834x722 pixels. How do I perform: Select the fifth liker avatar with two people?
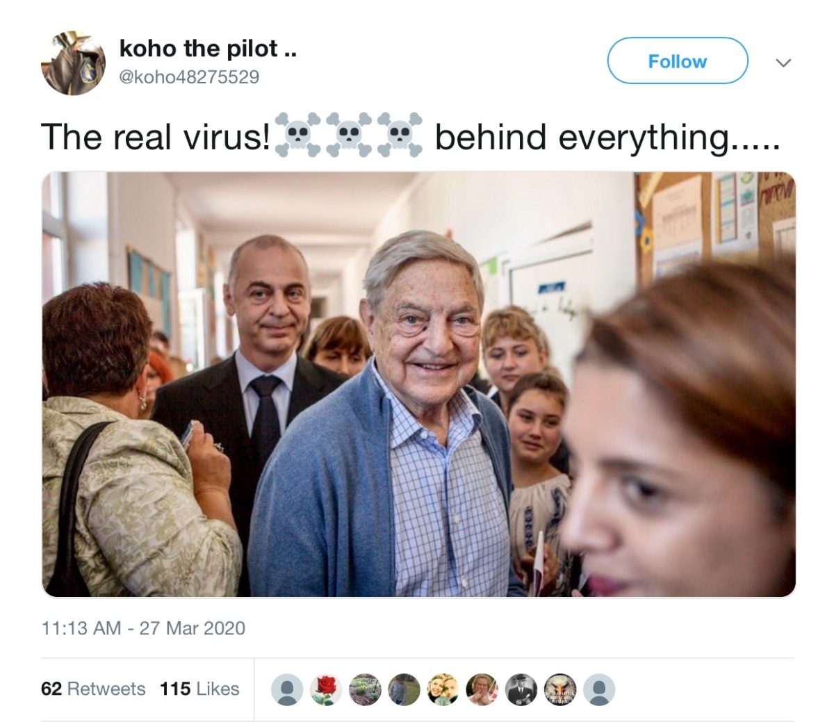(443, 689)
